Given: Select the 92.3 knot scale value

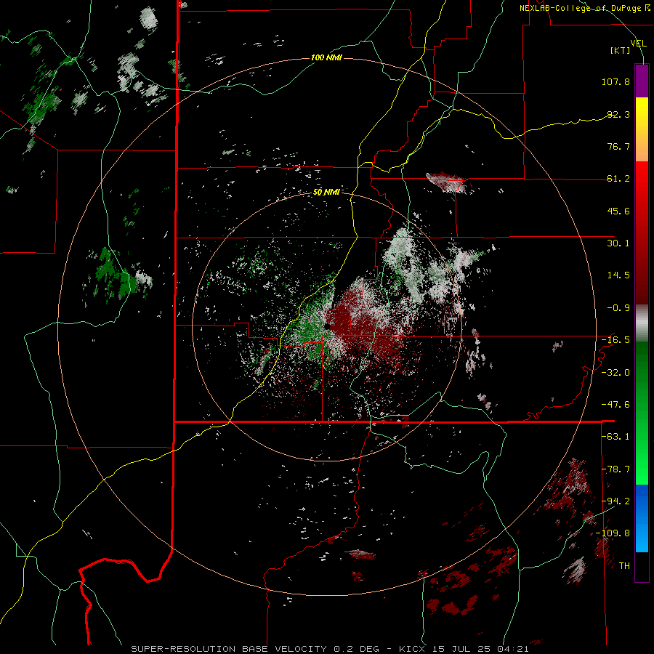Looking at the screenshot, I should click(618, 114).
